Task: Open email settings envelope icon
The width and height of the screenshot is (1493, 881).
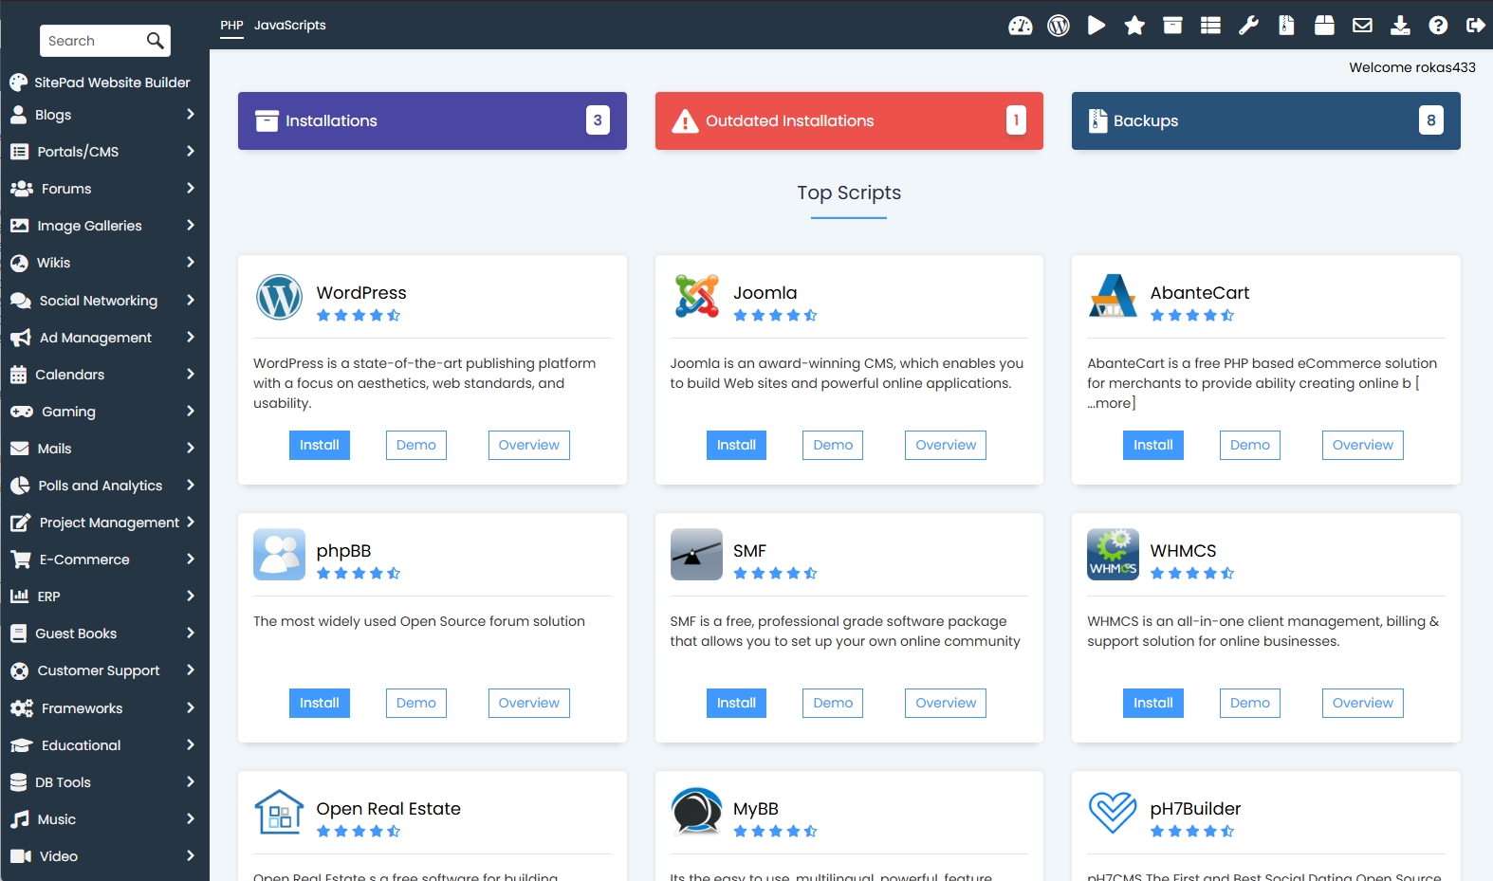Action: (x=1362, y=26)
